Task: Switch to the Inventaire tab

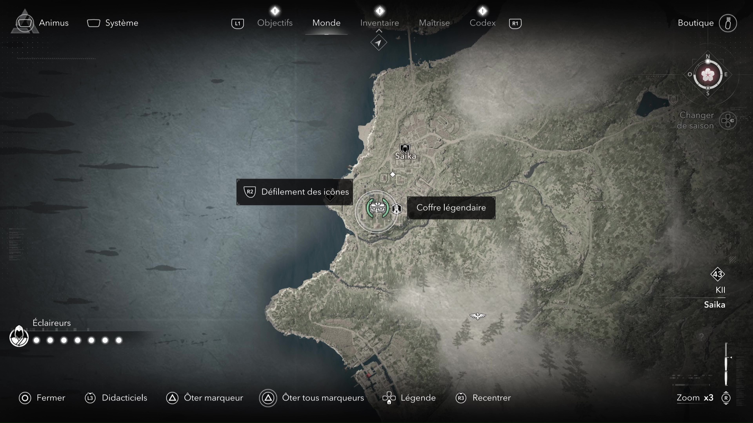Action: tap(380, 23)
